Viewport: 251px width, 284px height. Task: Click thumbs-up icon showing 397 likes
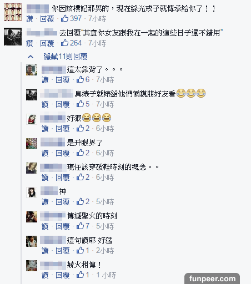point(65,18)
